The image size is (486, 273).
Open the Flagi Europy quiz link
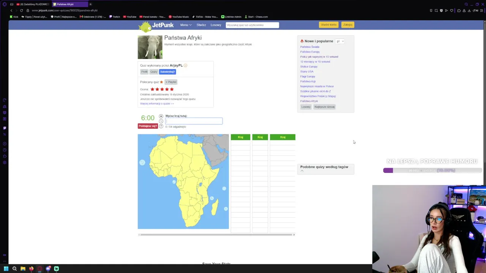pyautogui.click(x=308, y=77)
